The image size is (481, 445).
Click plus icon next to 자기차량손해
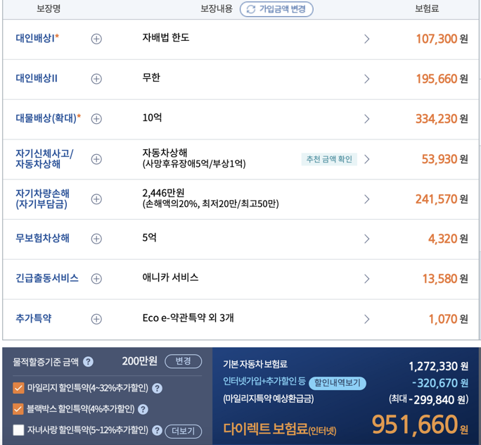click(x=96, y=199)
